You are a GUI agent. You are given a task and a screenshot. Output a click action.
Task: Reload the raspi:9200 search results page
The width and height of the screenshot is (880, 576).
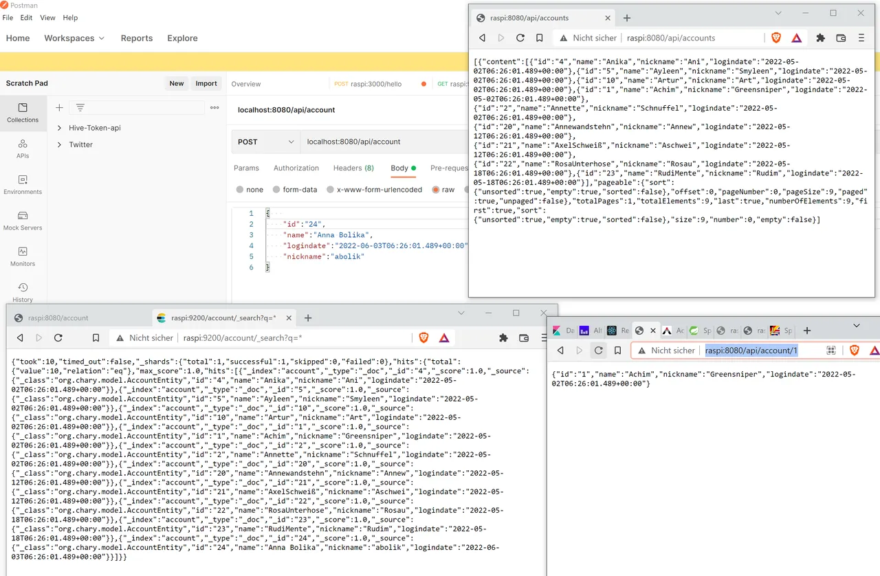[x=58, y=337]
